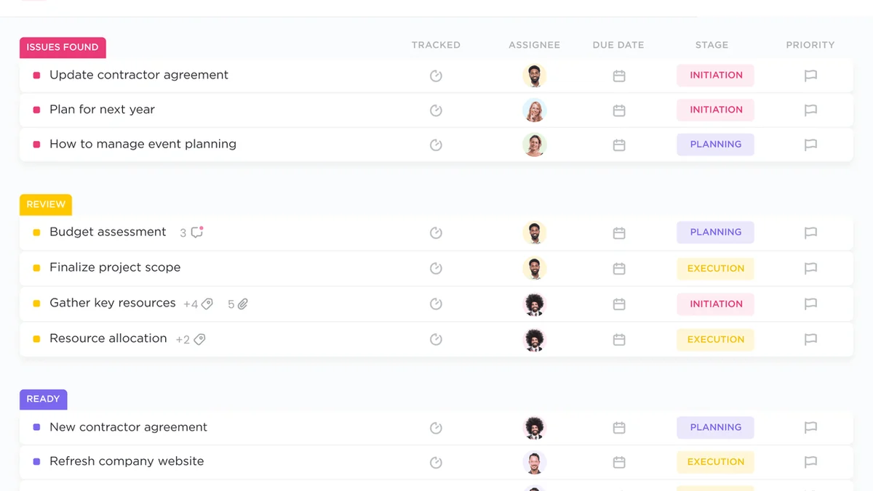The image size is (873, 491).
Task: Change Execution stage of Finalize project scope
Action: [x=715, y=269]
